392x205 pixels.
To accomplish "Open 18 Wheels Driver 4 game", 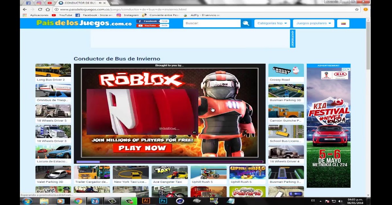I will click(286, 155).
